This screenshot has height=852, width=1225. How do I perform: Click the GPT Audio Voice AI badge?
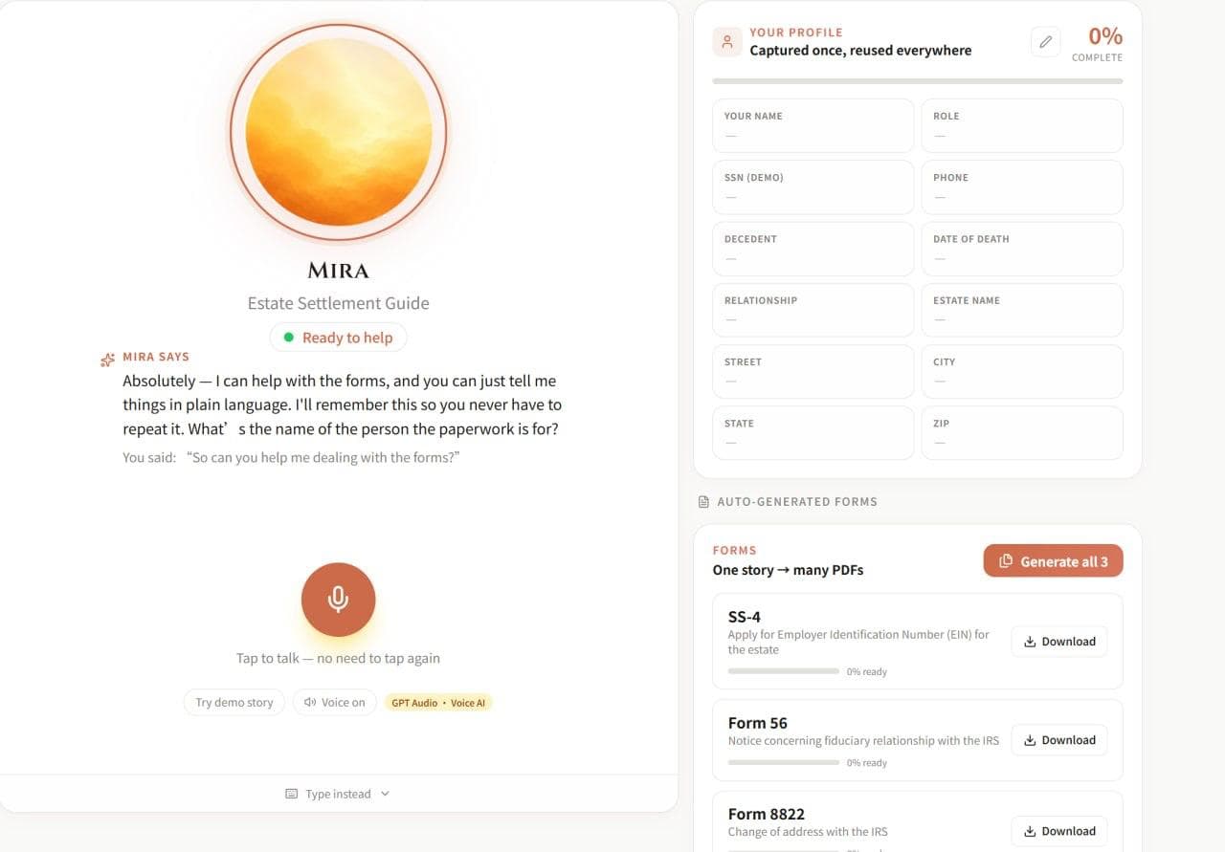[x=438, y=703]
